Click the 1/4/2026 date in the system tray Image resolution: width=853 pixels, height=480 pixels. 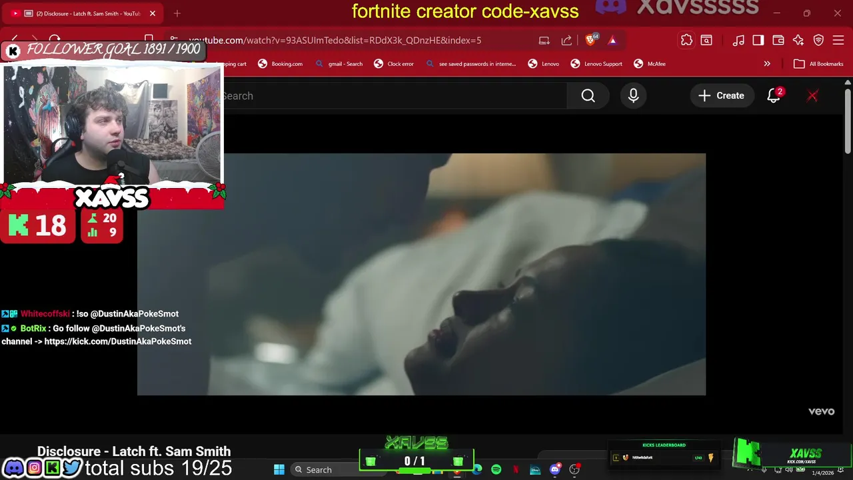point(822,473)
